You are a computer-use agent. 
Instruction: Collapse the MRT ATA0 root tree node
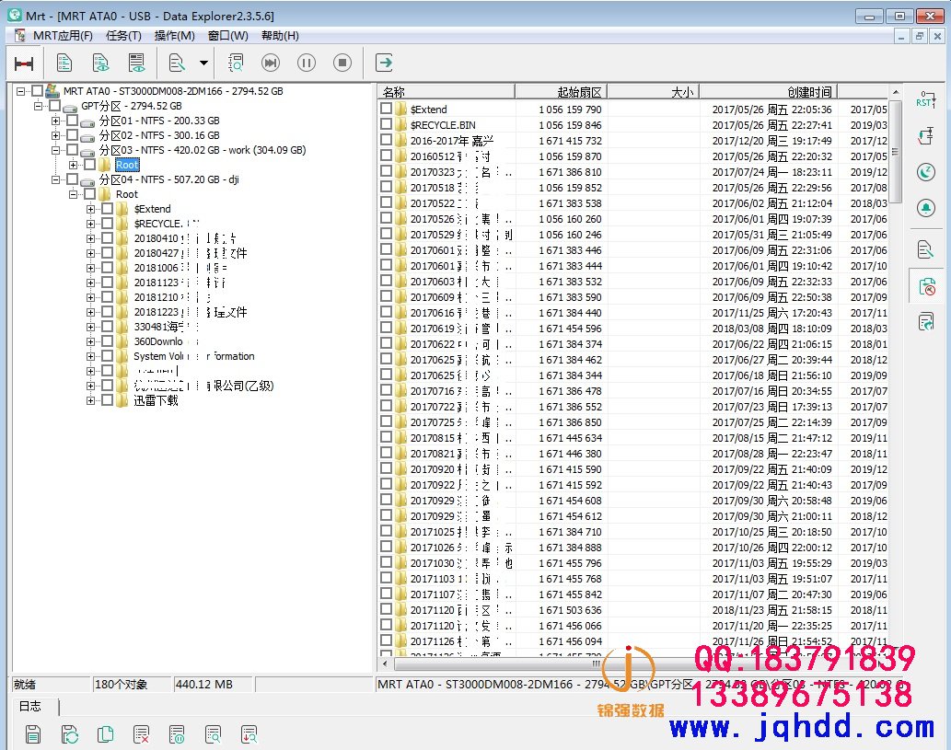tap(20, 91)
